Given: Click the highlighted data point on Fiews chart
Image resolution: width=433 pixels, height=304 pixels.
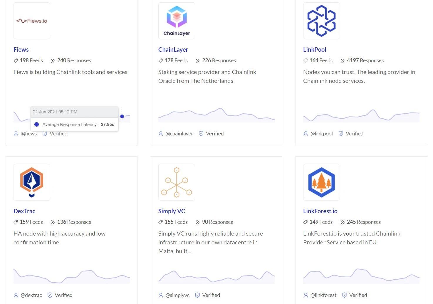Looking at the screenshot, I should [122, 116].
